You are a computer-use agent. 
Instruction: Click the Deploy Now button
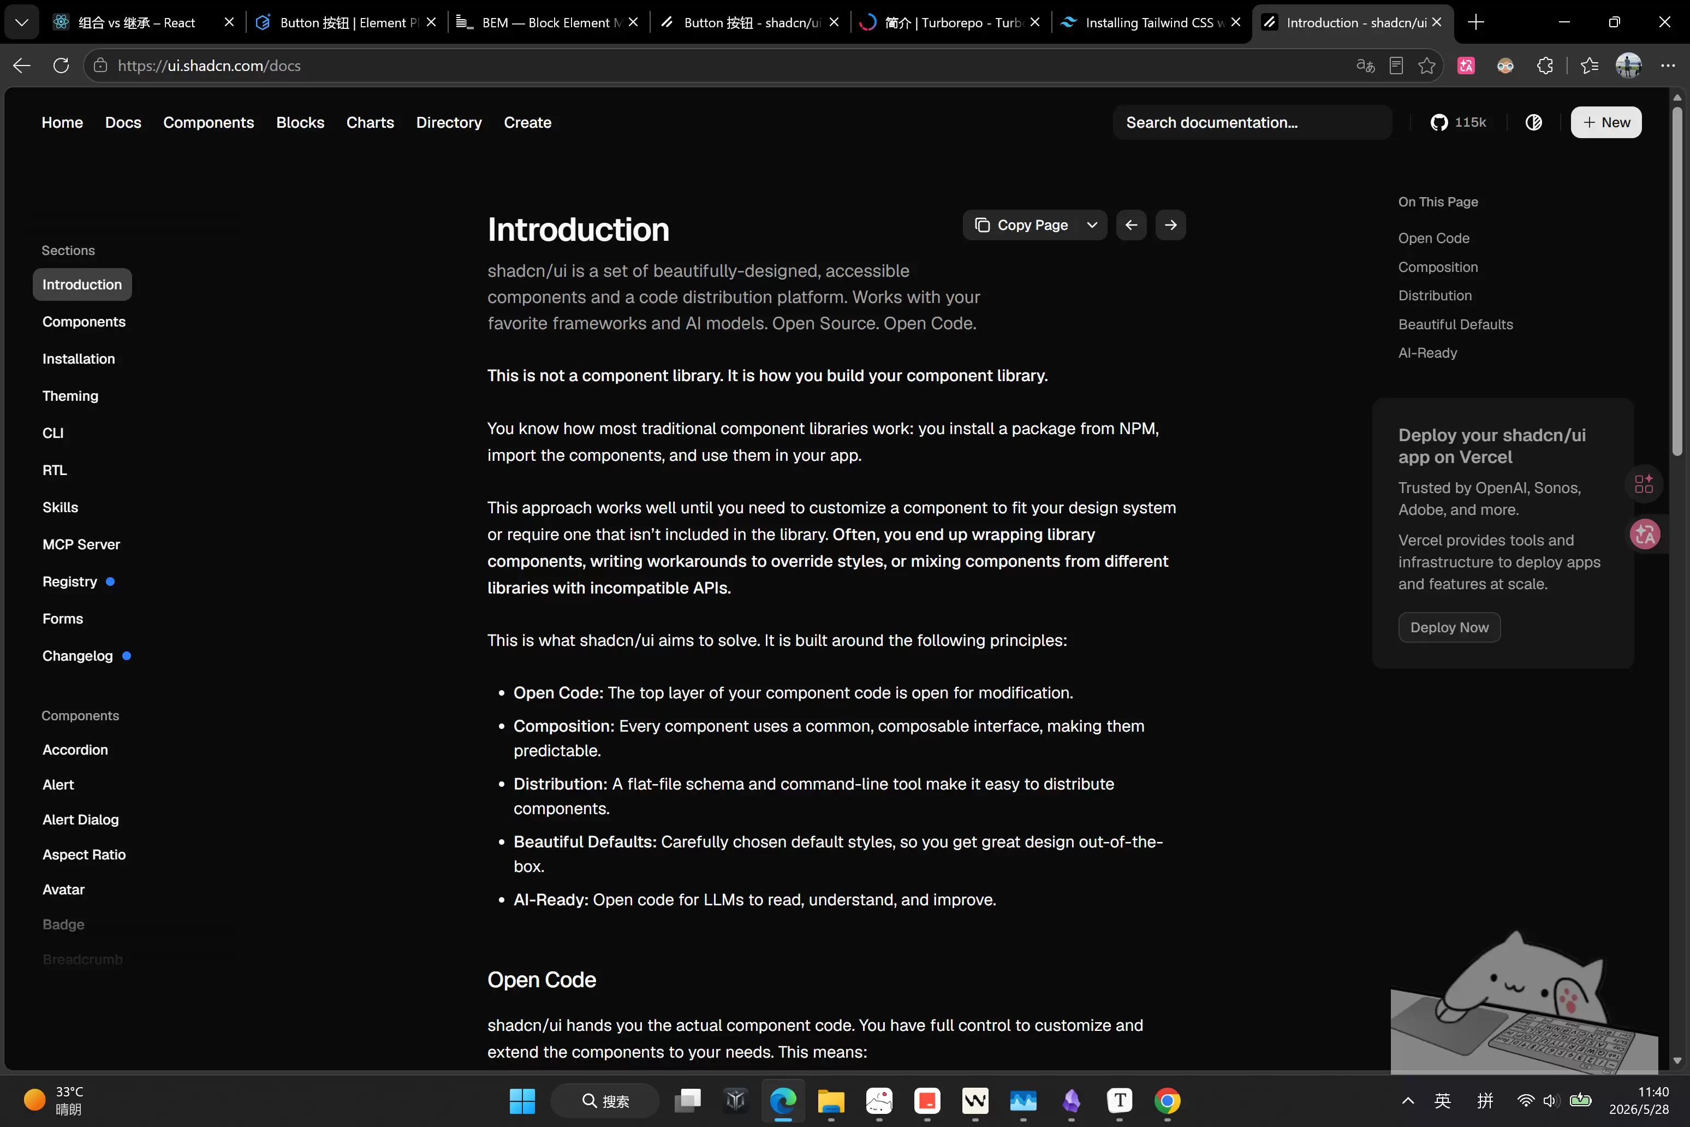(x=1449, y=627)
